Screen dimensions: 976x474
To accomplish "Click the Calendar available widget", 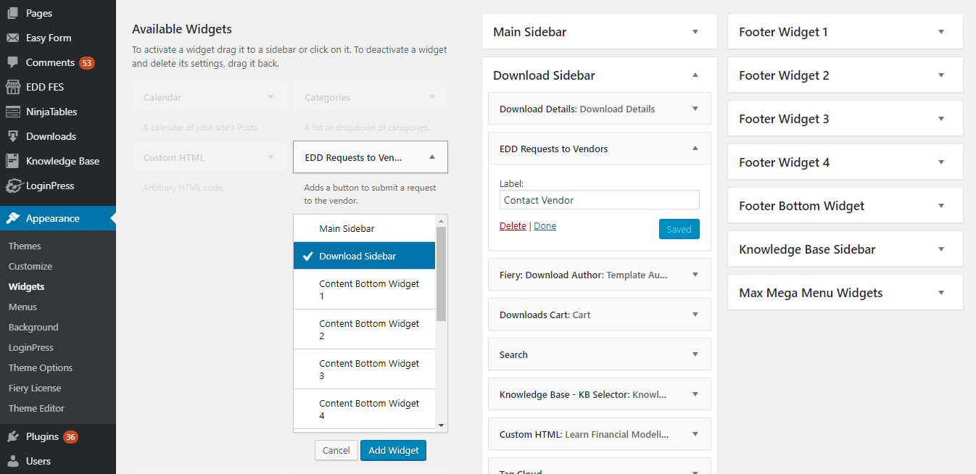I will coord(209,97).
